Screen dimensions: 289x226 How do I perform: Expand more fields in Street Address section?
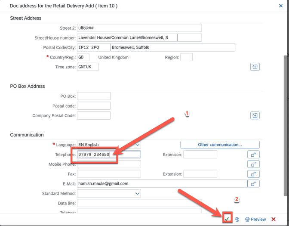click(255, 67)
